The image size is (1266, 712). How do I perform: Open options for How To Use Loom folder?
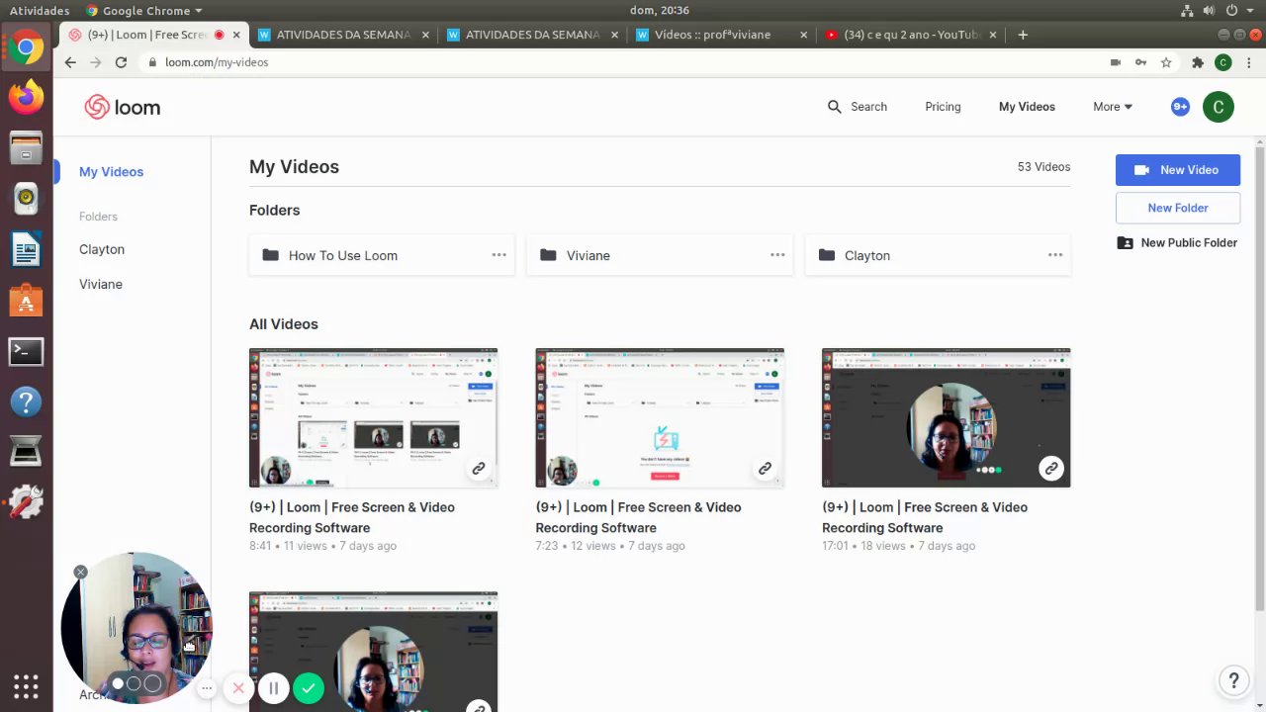pyautogui.click(x=499, y=255)
